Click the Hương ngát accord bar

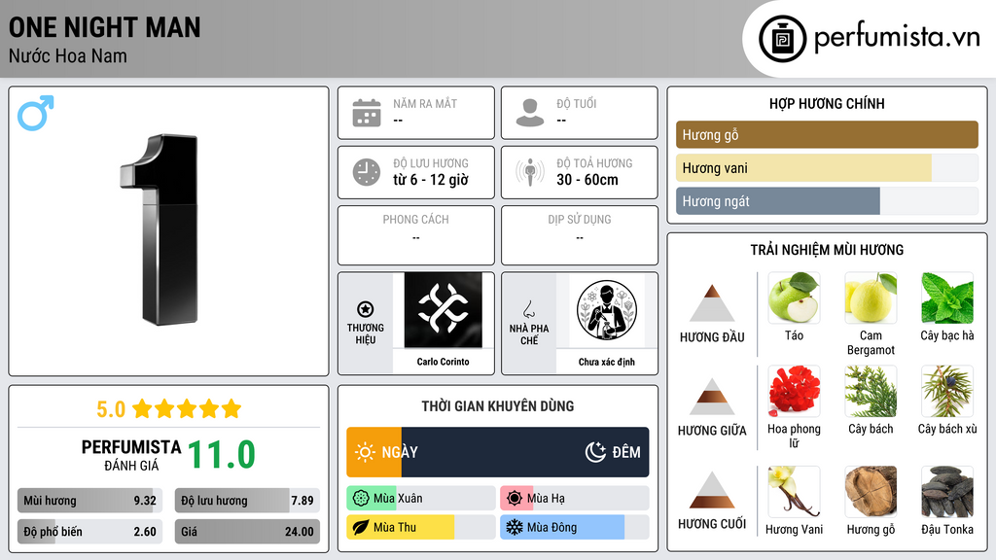coord(827,201)
